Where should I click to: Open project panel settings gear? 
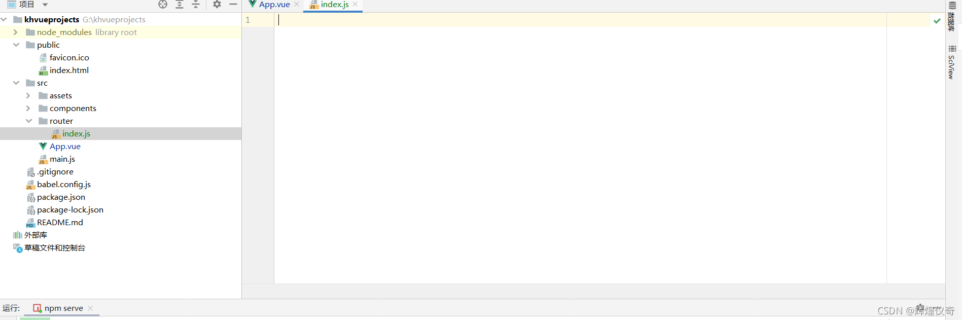[217, 5]
